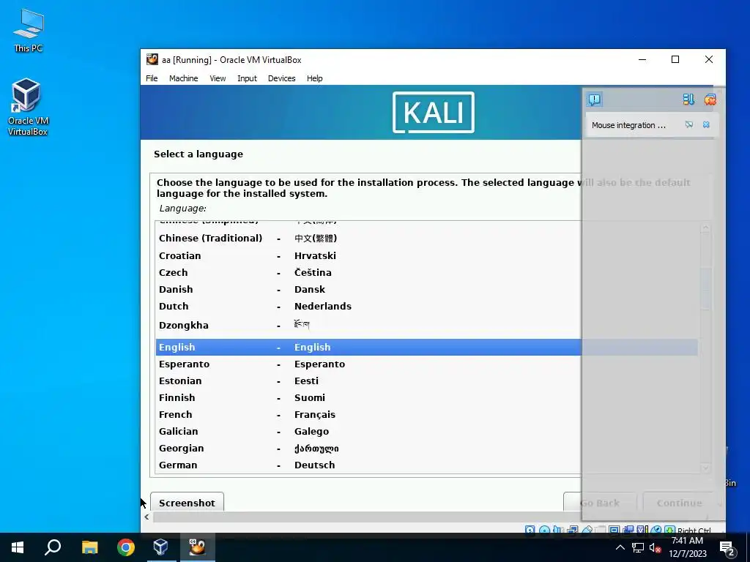This screenshot has height=562, width=750.
Task: Click the notification center speech bubble icon
Action: tap(595, 100)
